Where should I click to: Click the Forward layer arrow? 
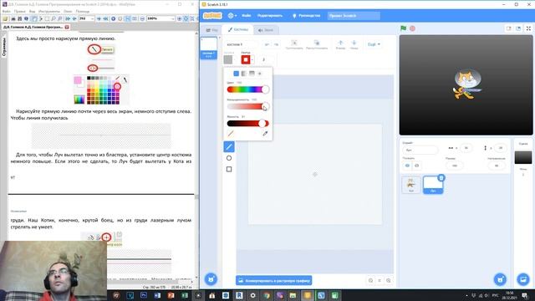[x=340, y=44]
